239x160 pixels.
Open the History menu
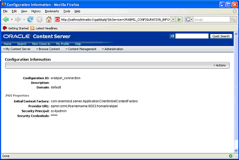(36, 11)
